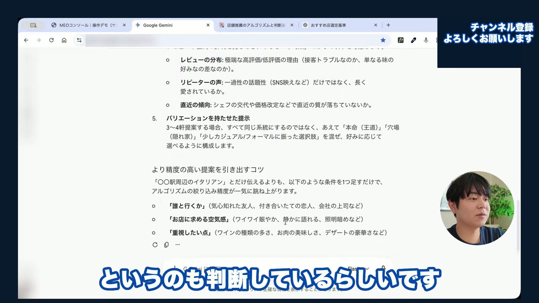Copy the Gemini response
539x303 pixels.
[166, 245]
